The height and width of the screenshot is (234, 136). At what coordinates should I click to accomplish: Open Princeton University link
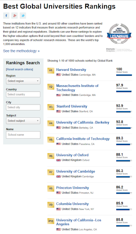pos(72,188)
